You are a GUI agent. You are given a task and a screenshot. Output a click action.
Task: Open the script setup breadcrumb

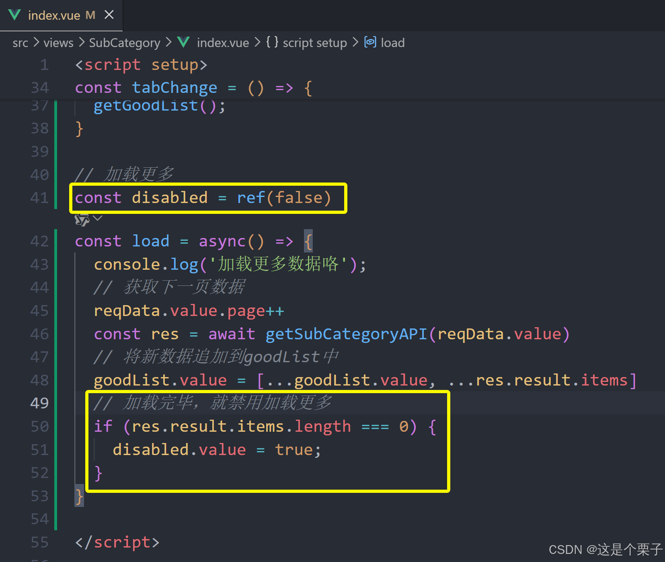(315, 43)
